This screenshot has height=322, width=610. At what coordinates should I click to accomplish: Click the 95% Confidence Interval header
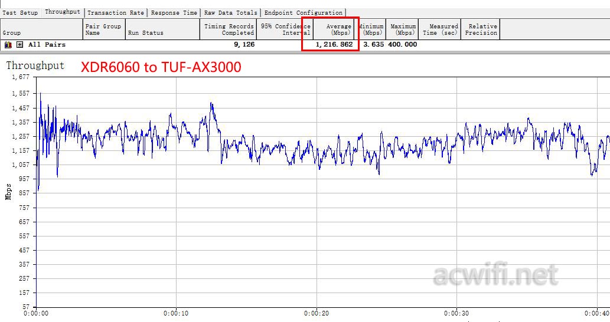click(x=285, y=29)
